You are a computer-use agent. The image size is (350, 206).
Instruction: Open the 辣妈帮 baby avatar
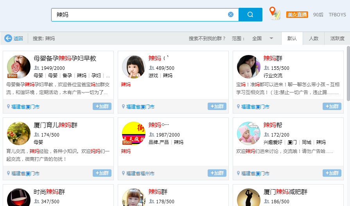click(x=248, y=133)
